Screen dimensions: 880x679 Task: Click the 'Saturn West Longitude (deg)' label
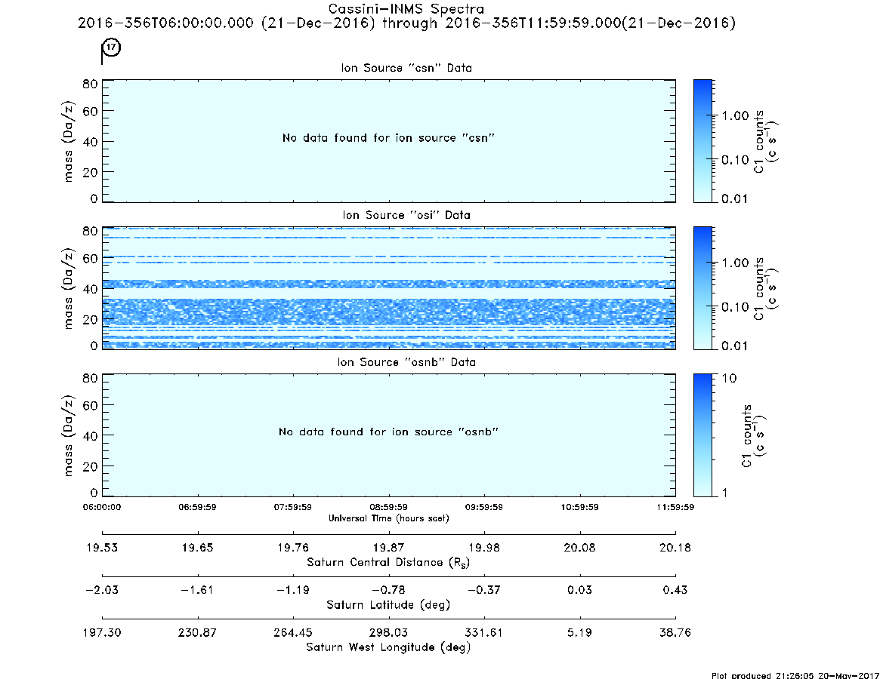pos(388,647)
